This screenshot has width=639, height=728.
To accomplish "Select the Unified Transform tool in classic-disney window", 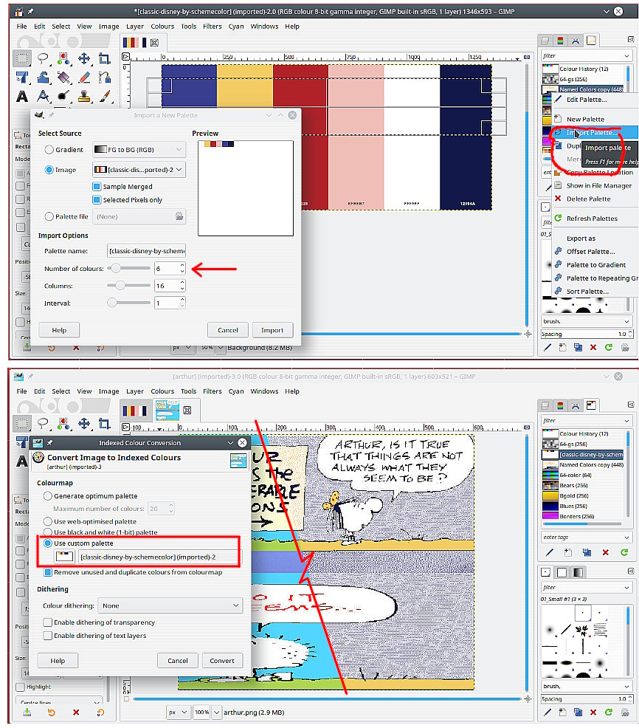I will coord(22,77).
